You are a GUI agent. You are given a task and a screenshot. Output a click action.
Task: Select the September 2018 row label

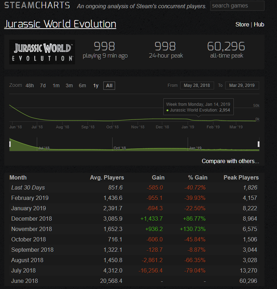point(33,250)
